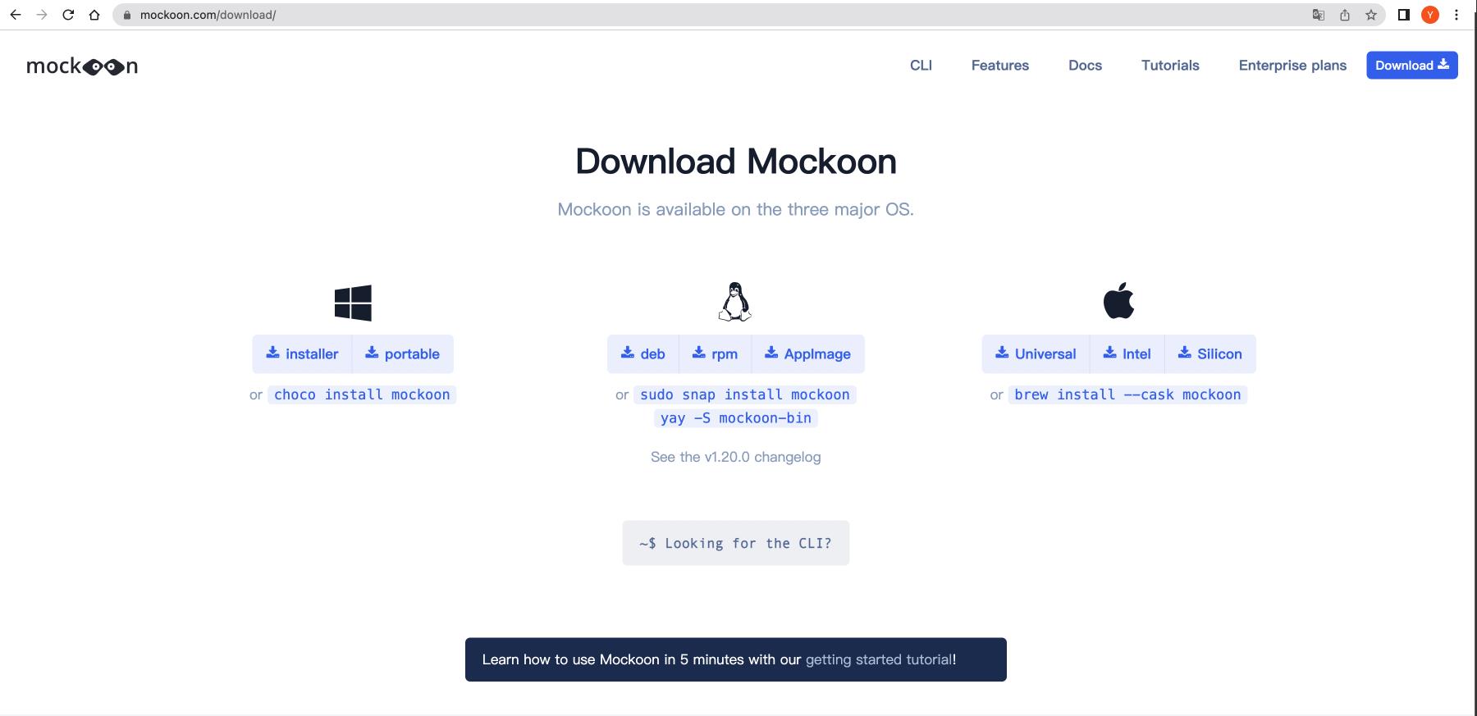The height and width of the screenshot is (716, 1477).
Task: Click the browser forward arrow
Action: click(42, 15)
